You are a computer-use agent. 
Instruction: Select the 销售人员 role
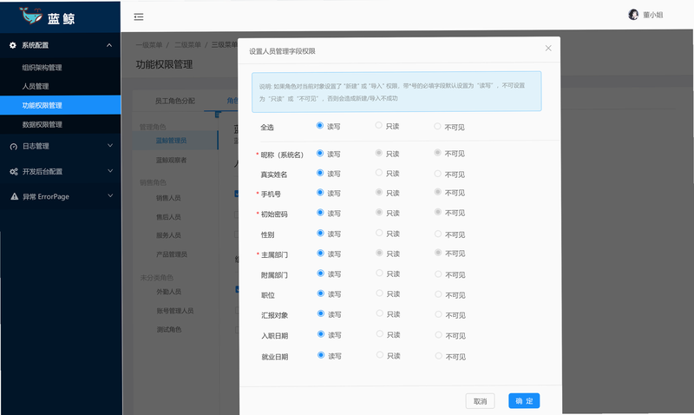point(168,198)
